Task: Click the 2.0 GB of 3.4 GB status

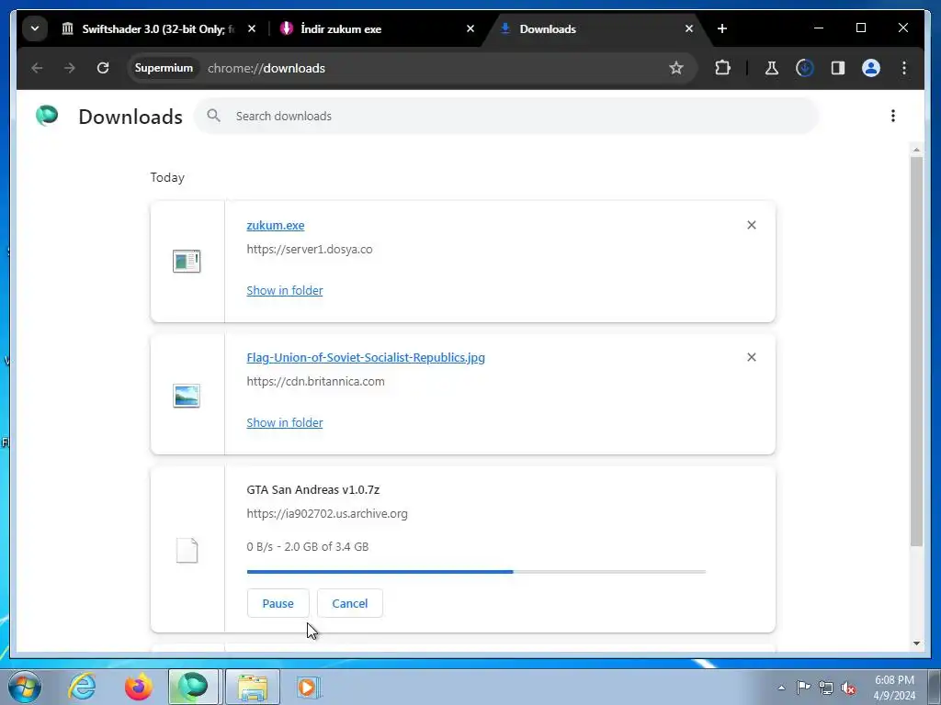Action: click(307, 547)
